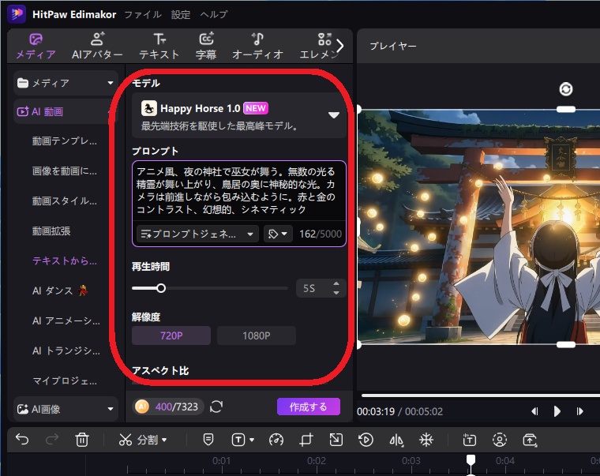The height and width of the screenshot is (476, 600).
Task: Click the AI credits 400/7323 coin badge
Action: click(x=167, y=407)
